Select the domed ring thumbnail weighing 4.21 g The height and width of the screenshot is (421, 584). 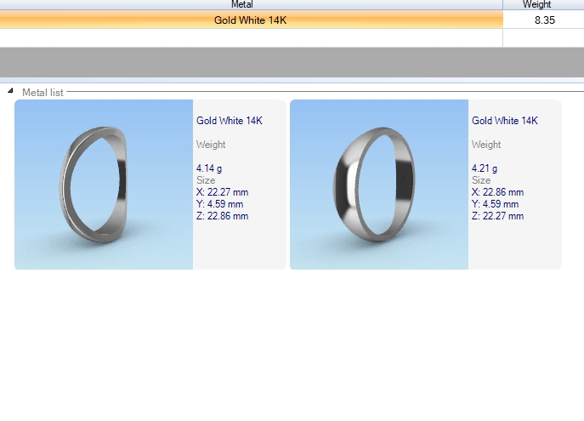click(x=379, y=185)
